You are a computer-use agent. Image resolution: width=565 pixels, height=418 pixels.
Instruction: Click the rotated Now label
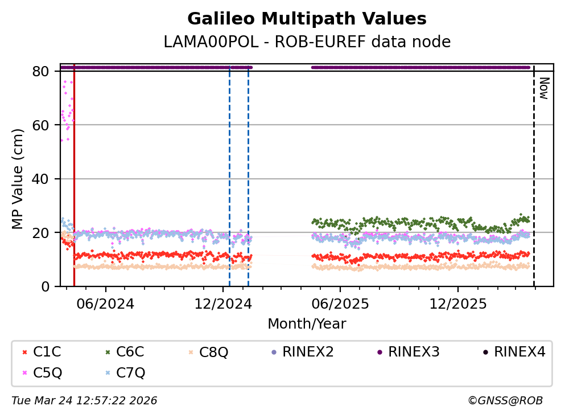point(543,88)
